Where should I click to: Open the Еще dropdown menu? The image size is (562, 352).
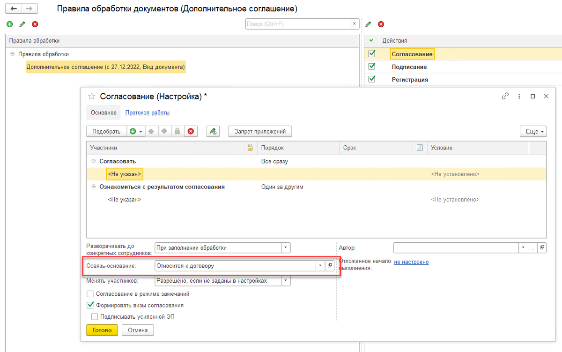tap(533, 132)
